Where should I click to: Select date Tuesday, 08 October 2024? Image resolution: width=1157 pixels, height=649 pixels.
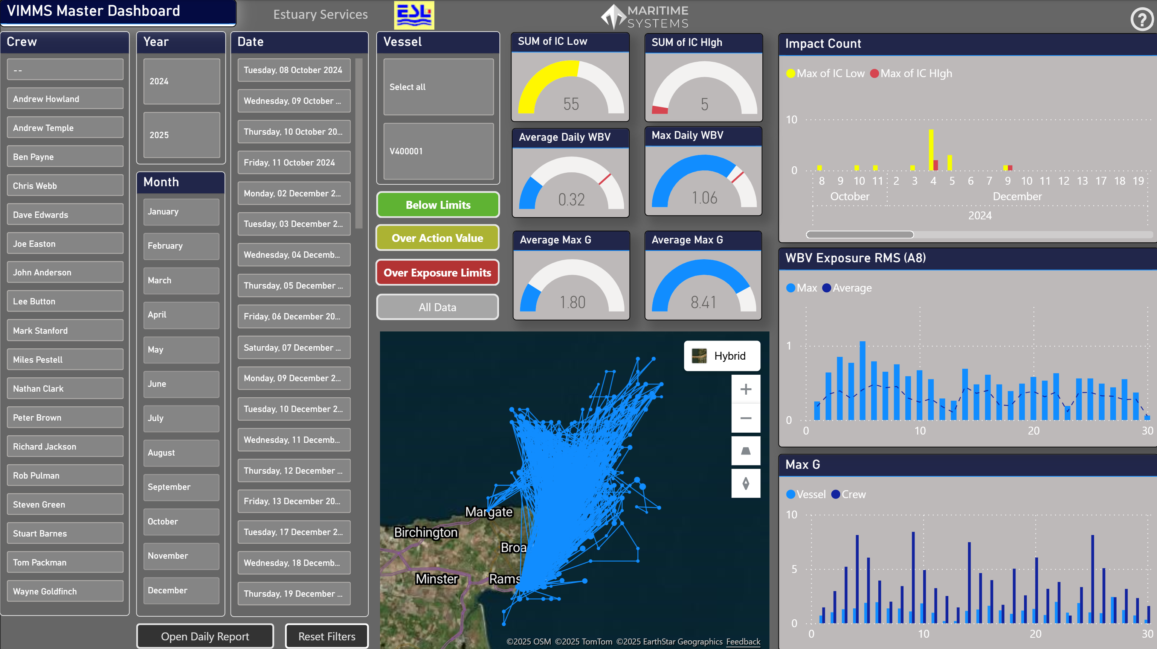coord(294,70)
